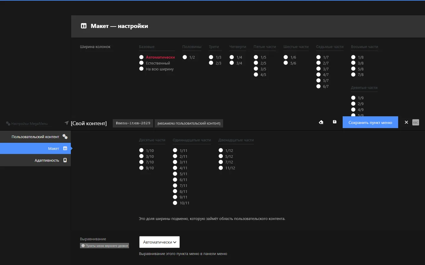Select the 2/3 width radio
Image resolution: width=425 pixels, height=265 pixels.
click(211, 63)
